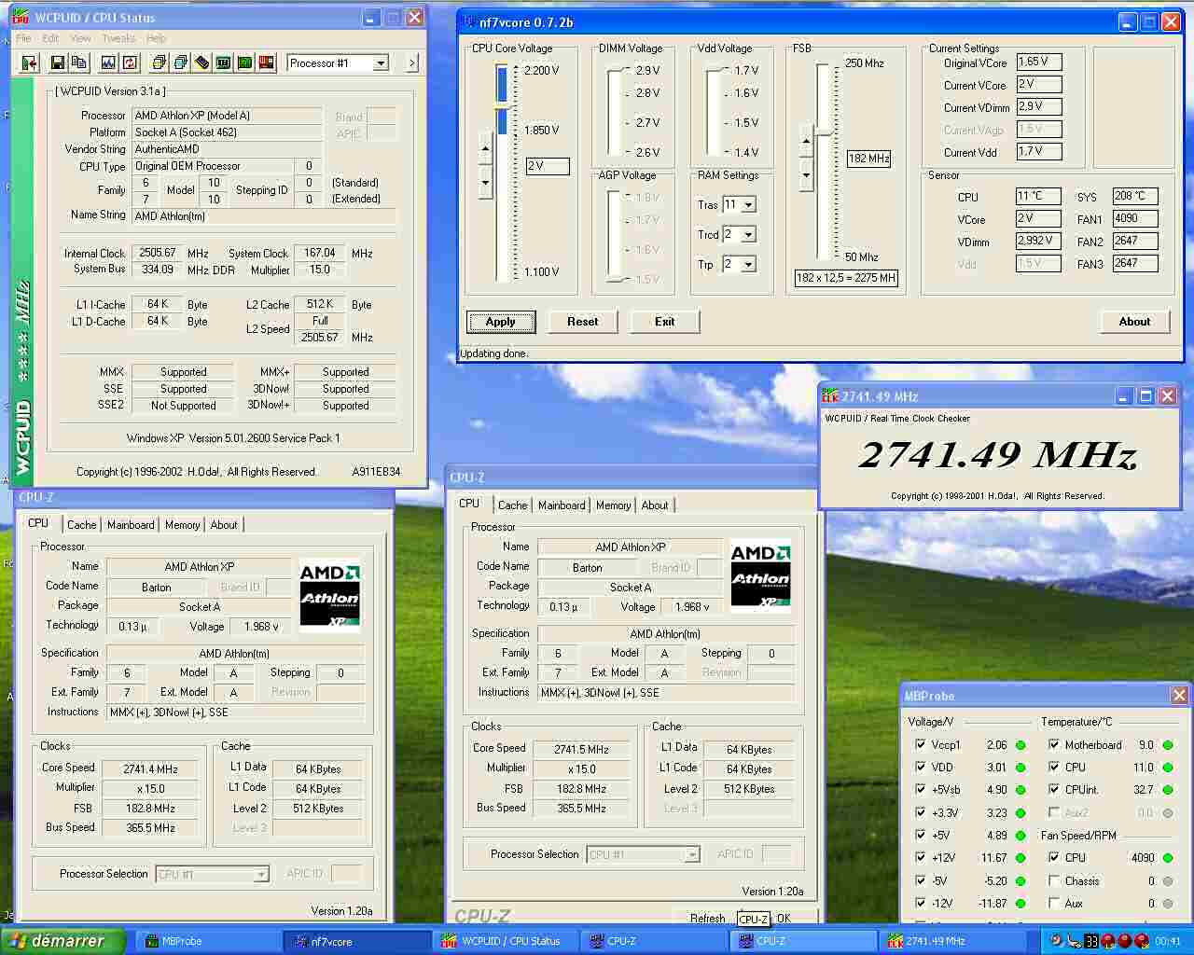Click the next arrow button in WCPUID toolbar
The width and height of the screenshot is (1194, 955).
[x=412, y=63]
